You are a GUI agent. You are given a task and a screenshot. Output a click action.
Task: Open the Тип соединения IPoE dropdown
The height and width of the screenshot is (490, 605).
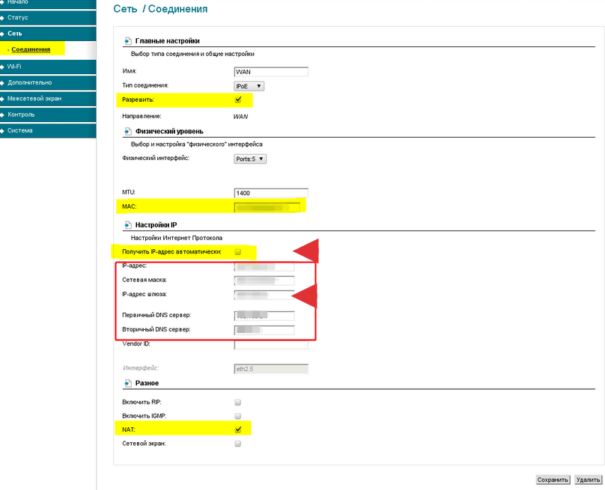(249, 86)
